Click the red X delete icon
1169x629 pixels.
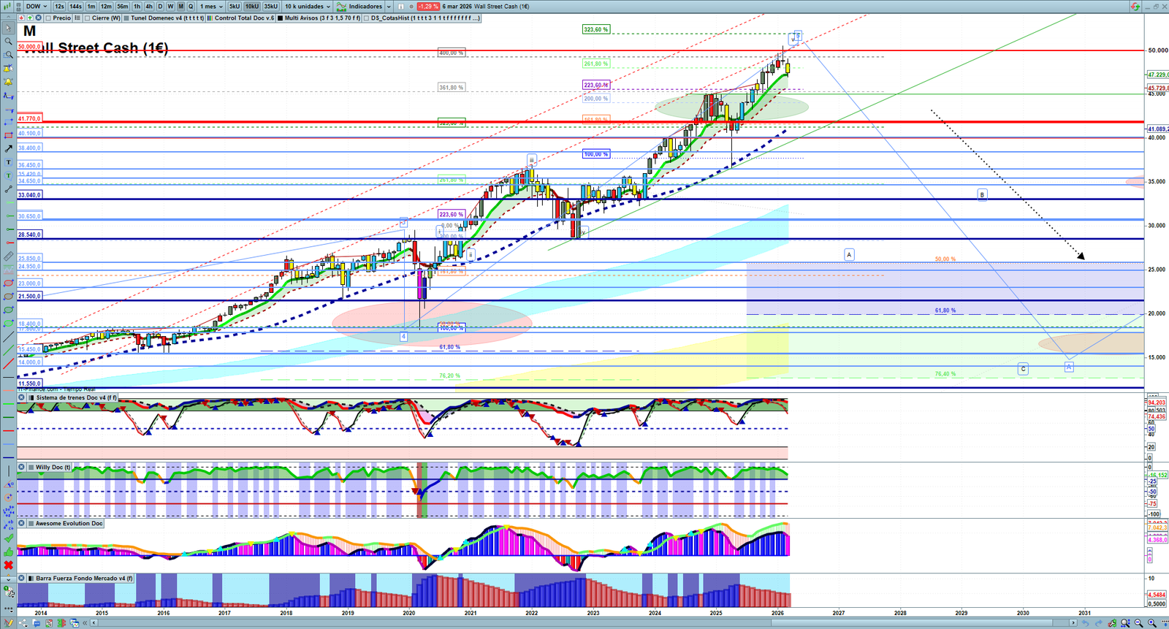[x=8, y=565]
